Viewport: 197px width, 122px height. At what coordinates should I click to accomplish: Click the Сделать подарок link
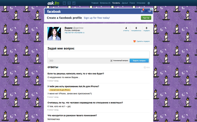pos(143,41)
